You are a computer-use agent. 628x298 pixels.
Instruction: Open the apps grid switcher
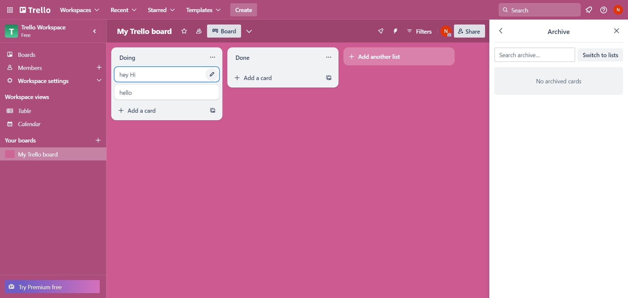(x=10, y=10)
